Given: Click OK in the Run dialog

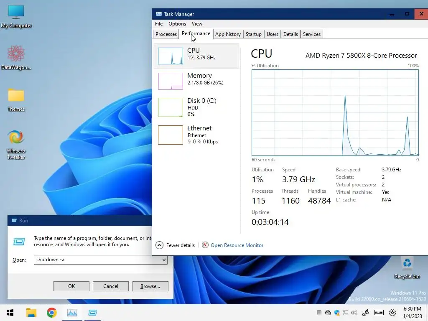Looking at the screenshot, I should [71, 286].
